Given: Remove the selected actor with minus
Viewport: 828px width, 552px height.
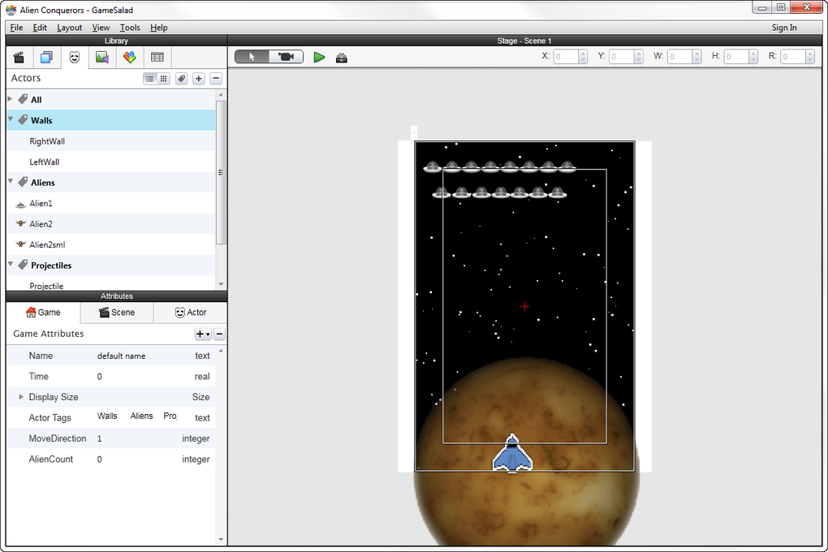Looking at the screenshot, I should [x=215, y=79].
